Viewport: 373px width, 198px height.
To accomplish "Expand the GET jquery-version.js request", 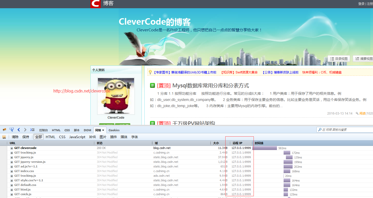I will [12, 162].
